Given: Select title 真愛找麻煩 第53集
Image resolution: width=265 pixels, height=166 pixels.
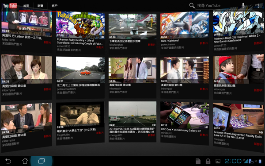Looking at the screenshot, I should coord(14,86).
